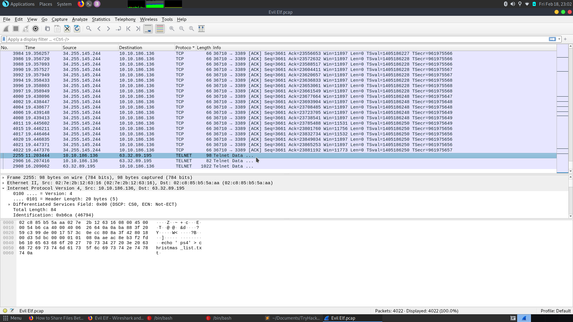Click the display filter input field
573x322 pixels.
269,39
